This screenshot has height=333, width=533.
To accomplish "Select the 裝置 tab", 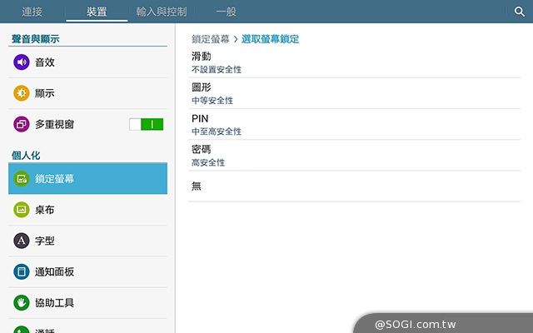I will pyautogui.click(x=97, y=12).
